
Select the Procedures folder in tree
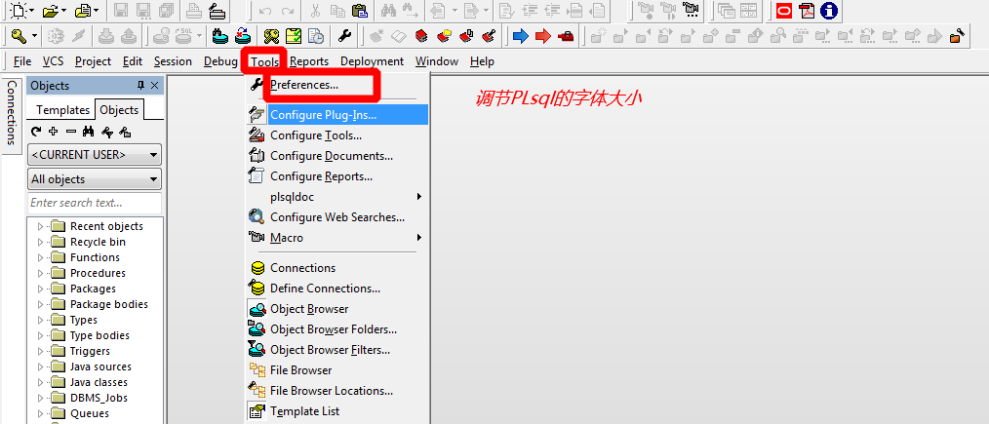click(98, 273)
